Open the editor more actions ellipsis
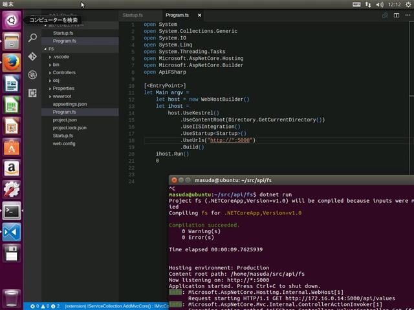 tap(406, 15)
